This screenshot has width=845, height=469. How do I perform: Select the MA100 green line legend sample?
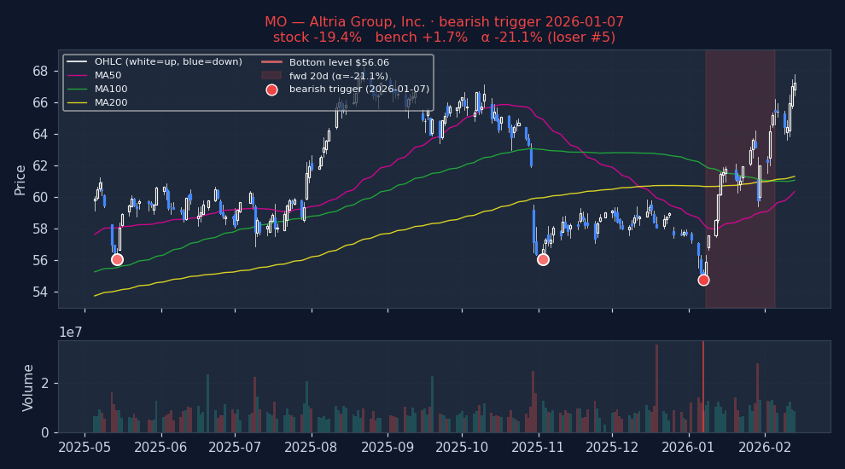click(x=78, y=90)
